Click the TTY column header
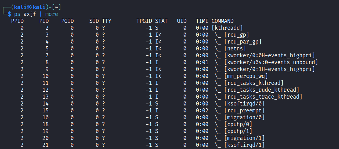Viewport: 339px width, 149px height. coord(107,21)
